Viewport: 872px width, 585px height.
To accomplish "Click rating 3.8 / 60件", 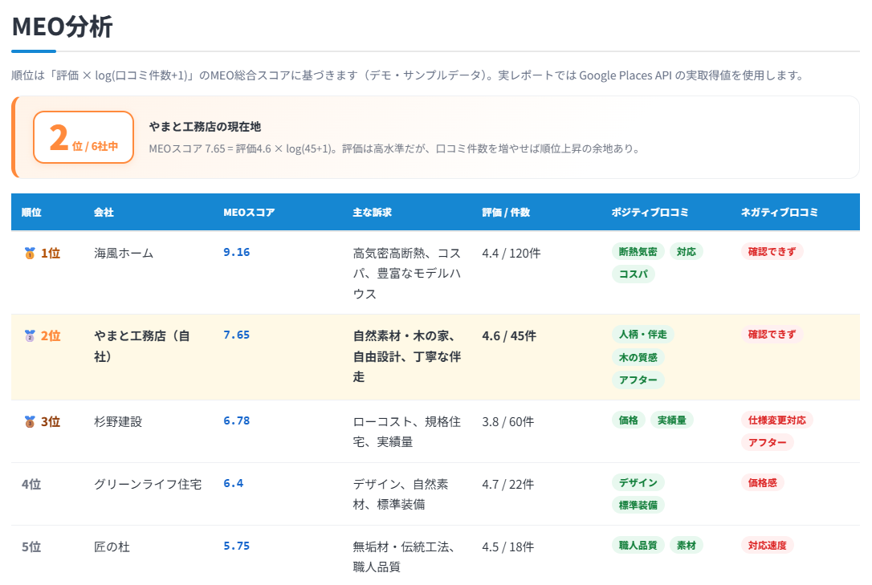I will pos(508,422).
